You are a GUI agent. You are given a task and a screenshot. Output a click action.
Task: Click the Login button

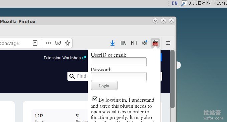pos(104,86)
